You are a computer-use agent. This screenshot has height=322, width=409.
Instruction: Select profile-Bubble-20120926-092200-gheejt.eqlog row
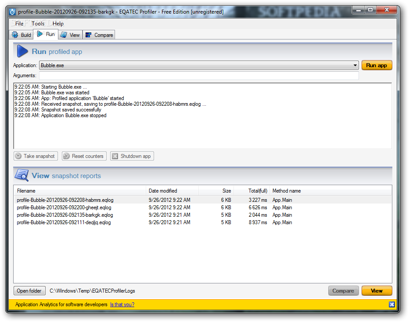203,208
